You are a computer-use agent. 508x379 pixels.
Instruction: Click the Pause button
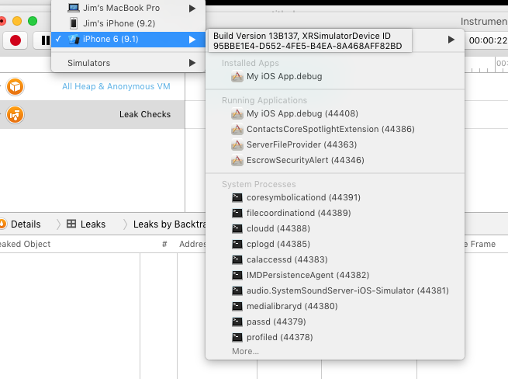pyautogui.click(x=46, y=40)
